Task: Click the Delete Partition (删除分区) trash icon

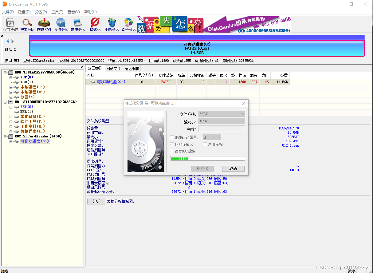Action: pyautogui.click(x=112, y=25)
